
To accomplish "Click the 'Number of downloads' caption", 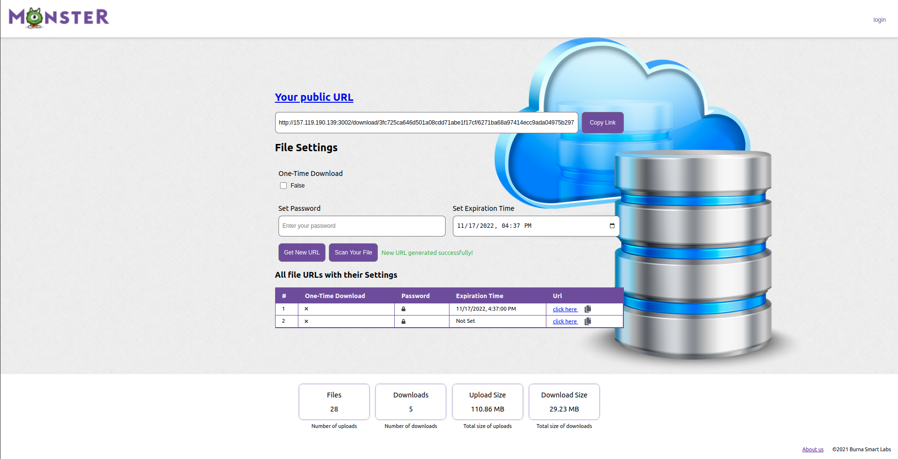I will click(411, 426).
